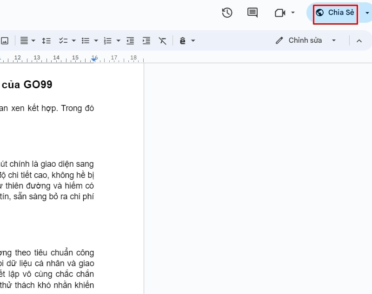Apply a numbered list

coord(108,40)
